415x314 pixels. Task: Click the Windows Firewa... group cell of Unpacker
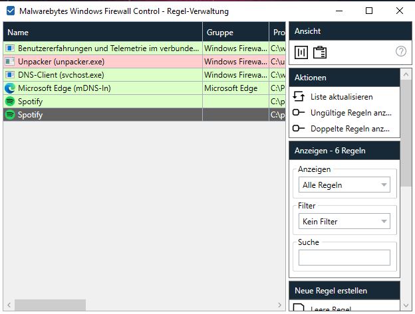tap(235, 62)
